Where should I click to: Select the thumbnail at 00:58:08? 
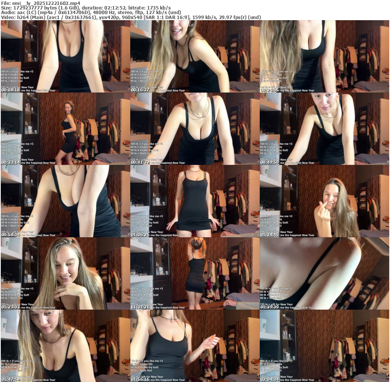(x=65, y=201)
